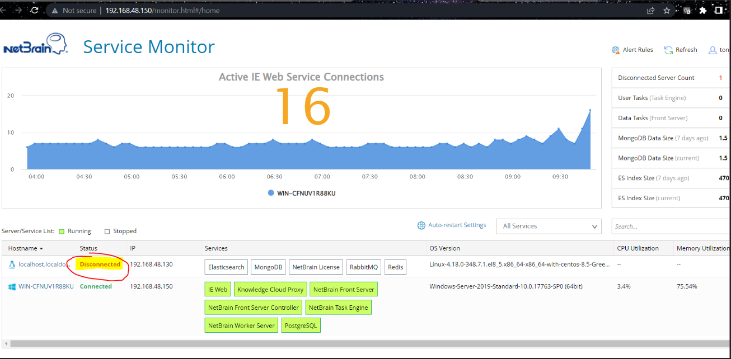Viewport: 731px width, 359px height.
Task: Click the RabbitMQ service button
Action: 364,267
